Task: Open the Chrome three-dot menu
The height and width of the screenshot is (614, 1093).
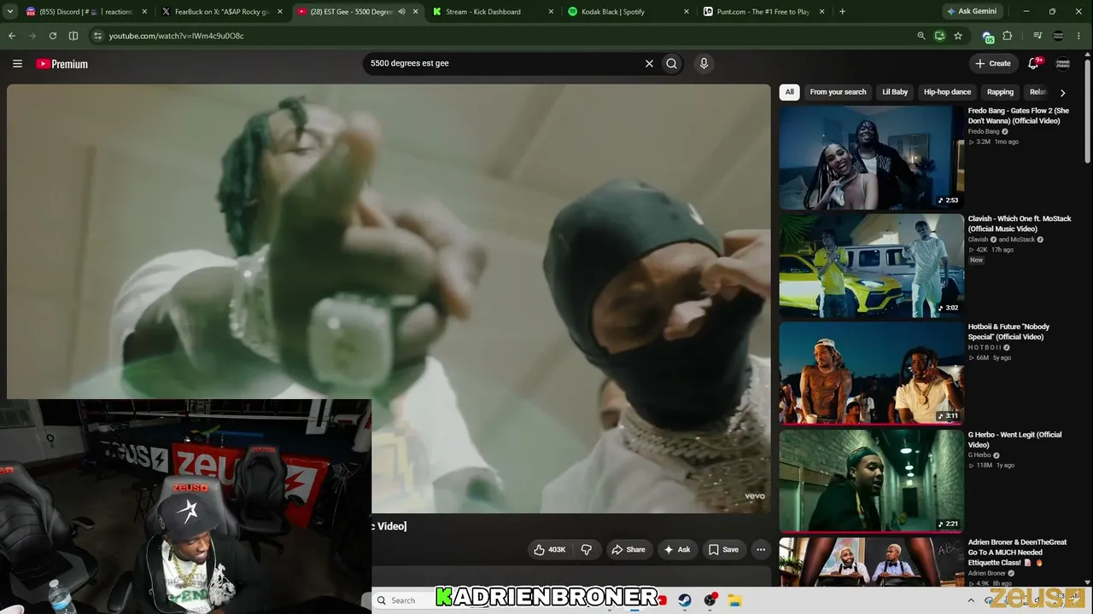Action: 1080,36
